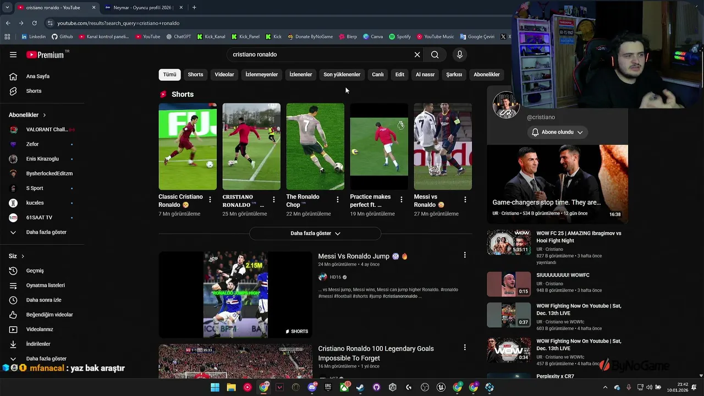The height and width of the screenshot is (396, 704).
Task: Open Enis Kirazoglu channel
Action: coord(42,159)
